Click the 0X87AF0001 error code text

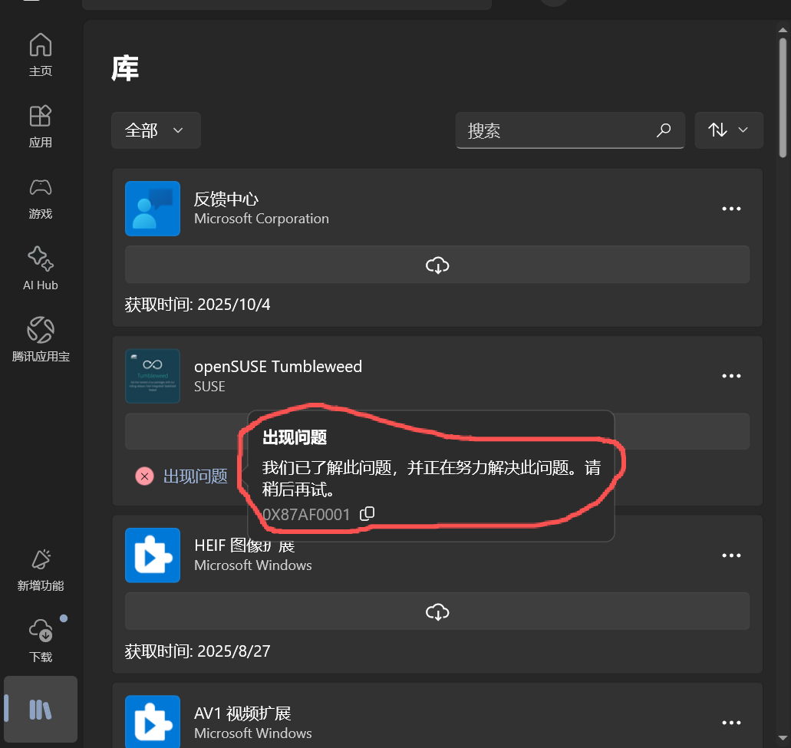click(x=305, y=515)
